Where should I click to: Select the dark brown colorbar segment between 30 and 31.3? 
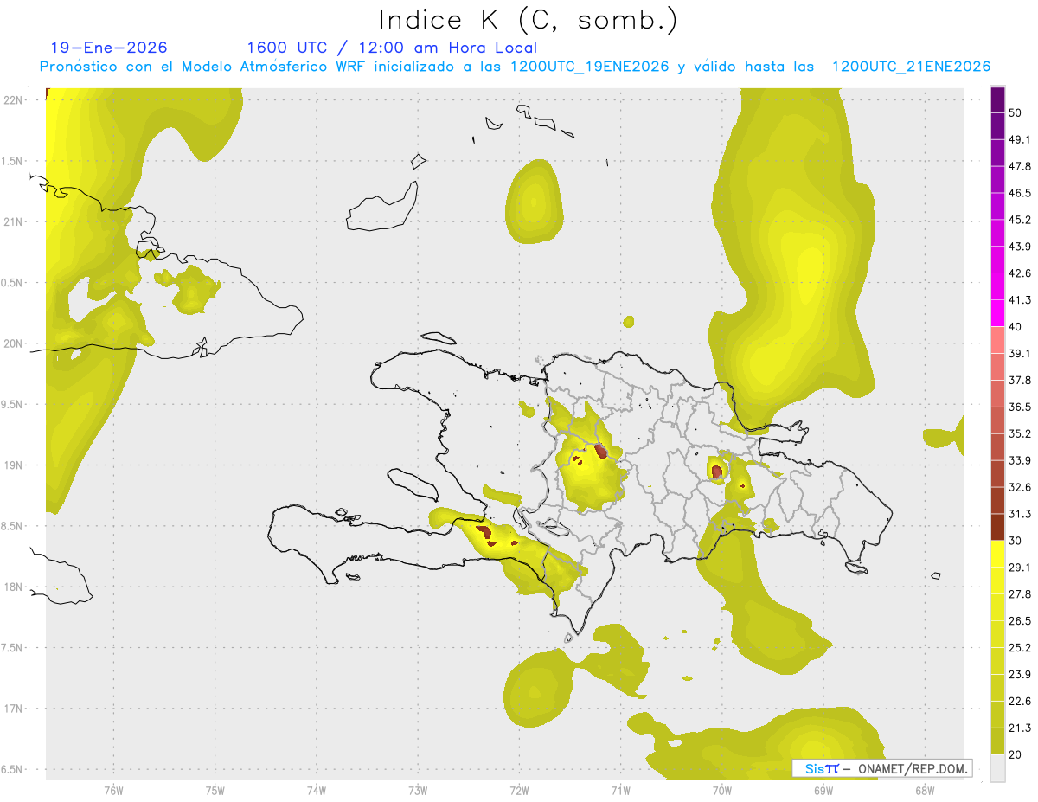(997, 528)
